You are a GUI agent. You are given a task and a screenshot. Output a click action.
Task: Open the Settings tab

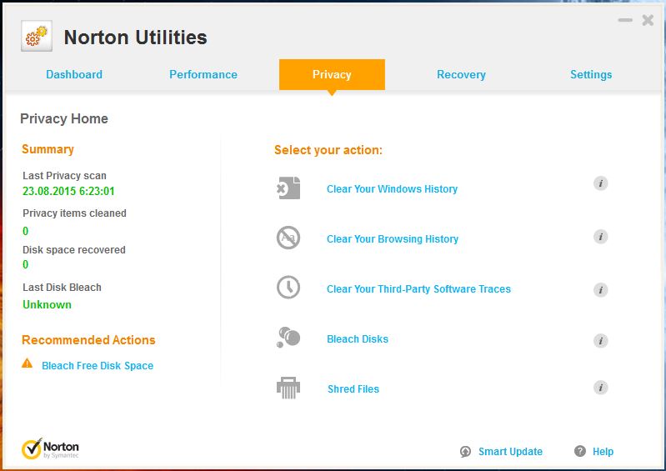coord(591,74)
